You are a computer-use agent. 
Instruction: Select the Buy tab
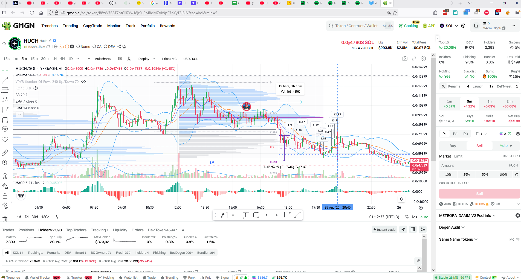pyautogui.click(x=453, y=146)
